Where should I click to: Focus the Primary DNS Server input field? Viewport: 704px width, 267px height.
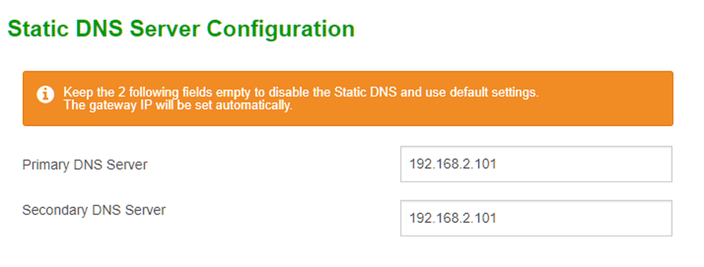point(536,164)
